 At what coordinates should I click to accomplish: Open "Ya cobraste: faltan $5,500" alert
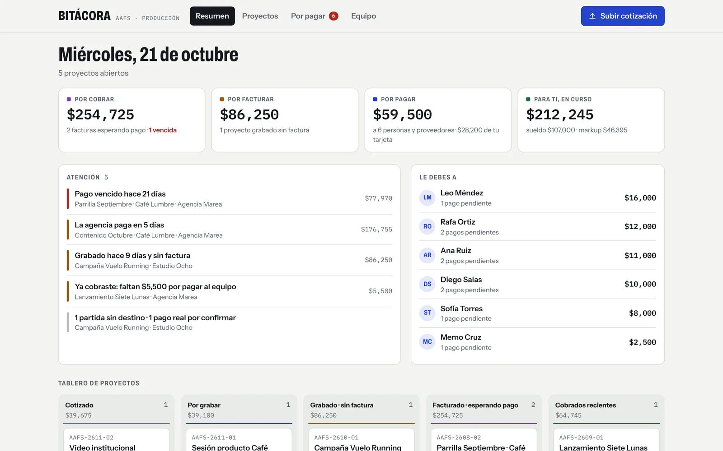pyautogui.click(x=230, y=291)
